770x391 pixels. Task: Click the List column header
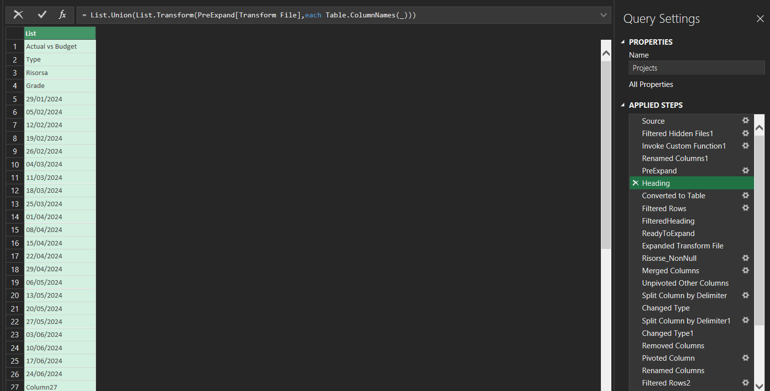tap(60, 33)
